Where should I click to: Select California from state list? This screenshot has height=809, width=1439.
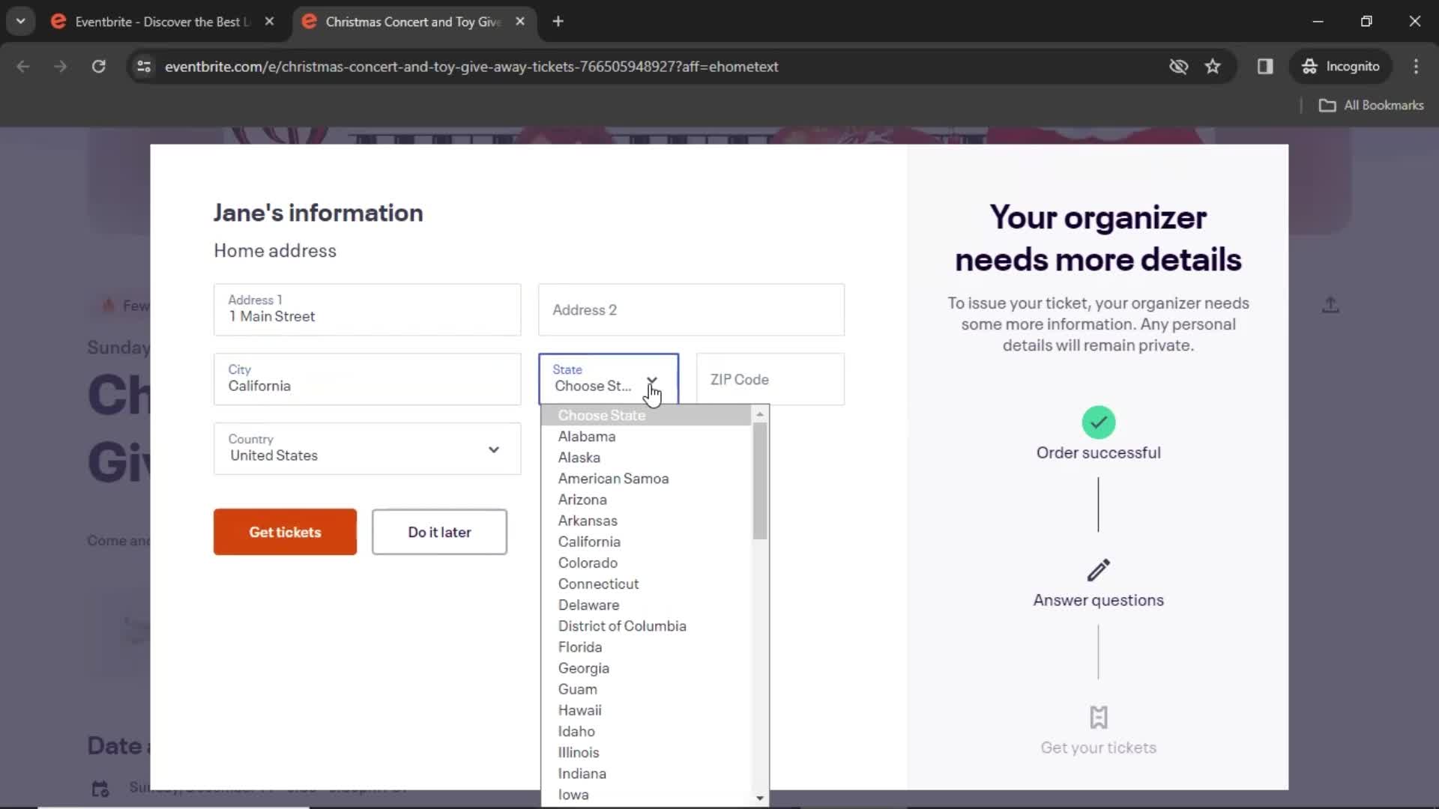point(589,542)
